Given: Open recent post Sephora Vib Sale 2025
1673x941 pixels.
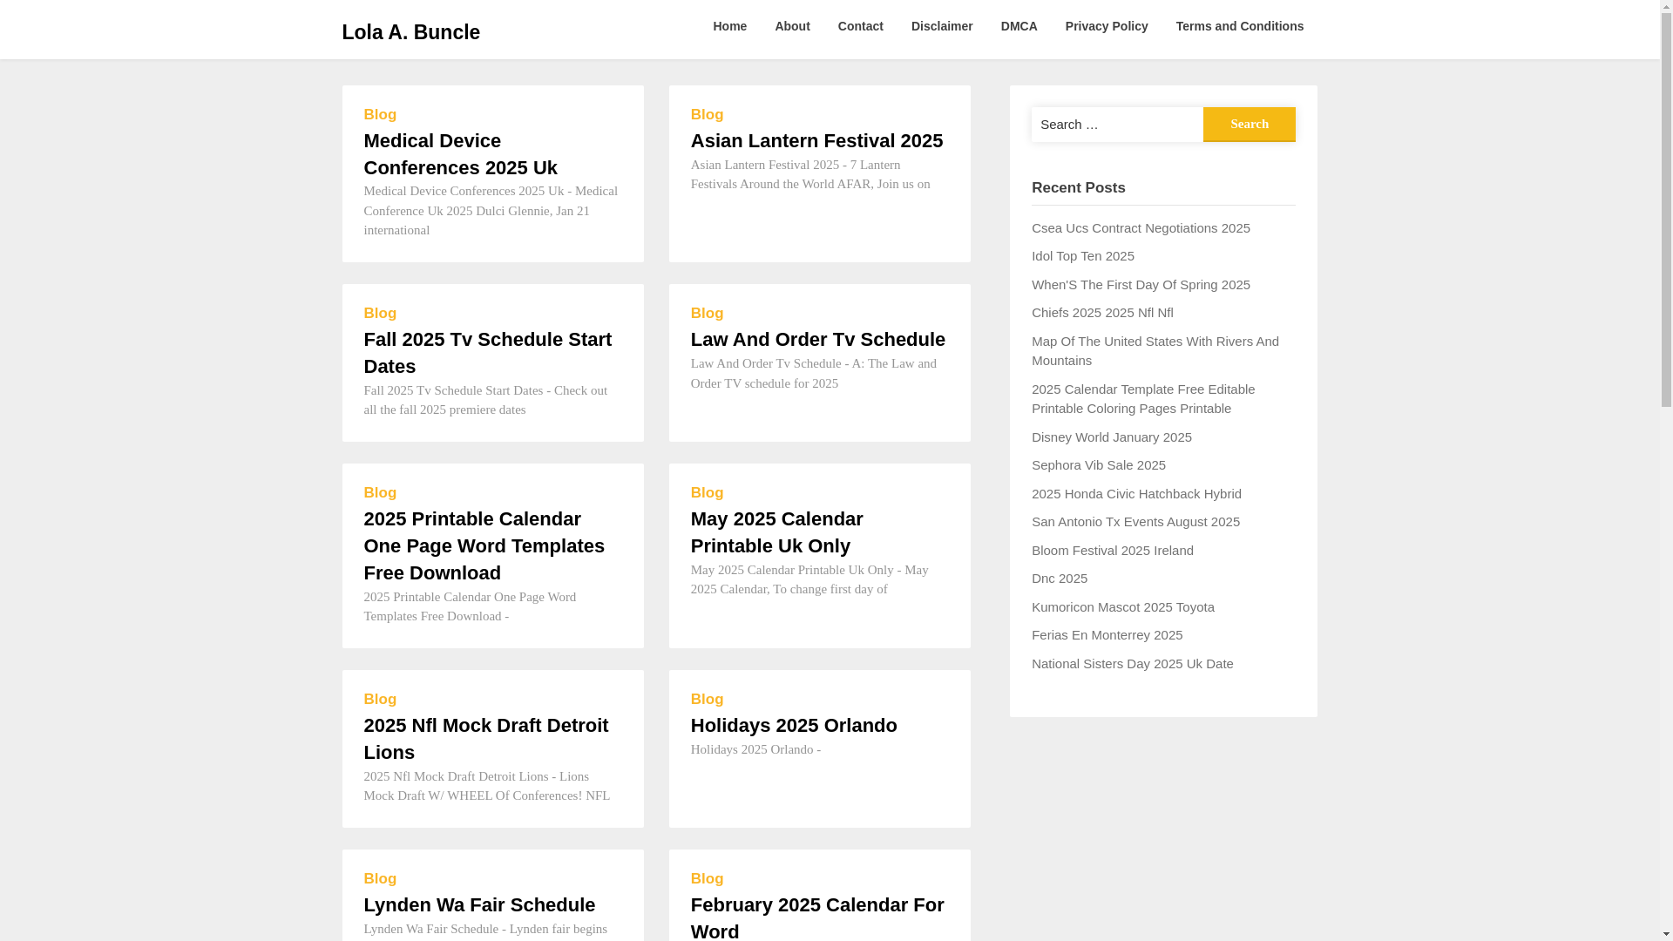Looking at the screenshot, I should [x=1099, y=465].
